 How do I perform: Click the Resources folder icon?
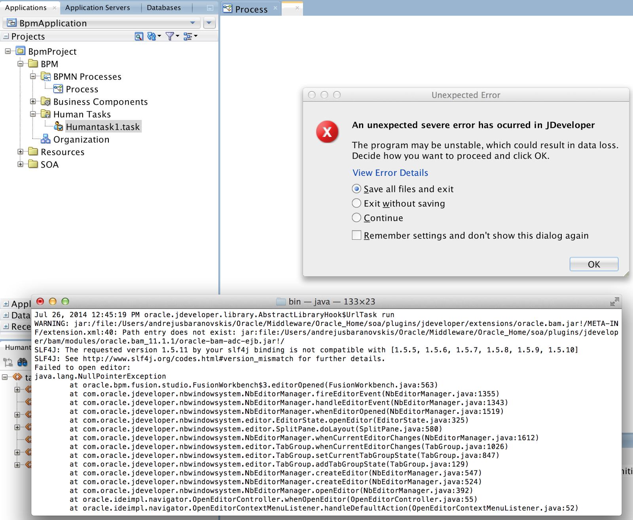click(33, 152)
